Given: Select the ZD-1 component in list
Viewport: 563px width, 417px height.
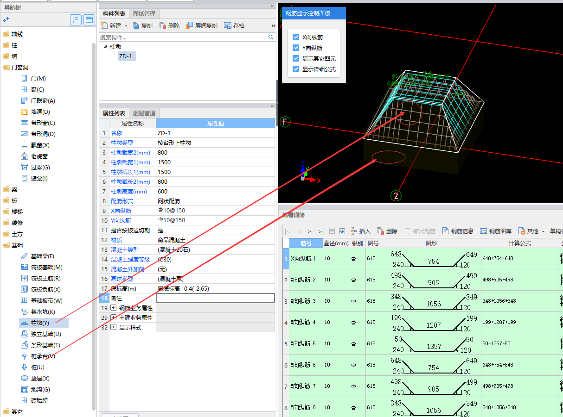Looking at the screenshot, I should (126, 56).
